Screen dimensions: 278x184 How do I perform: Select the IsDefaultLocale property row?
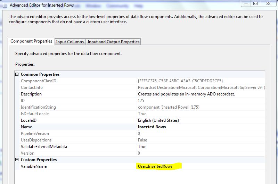coord(35,114)
